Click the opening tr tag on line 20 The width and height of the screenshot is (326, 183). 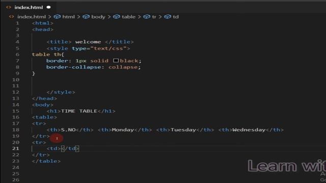point(39,142)
